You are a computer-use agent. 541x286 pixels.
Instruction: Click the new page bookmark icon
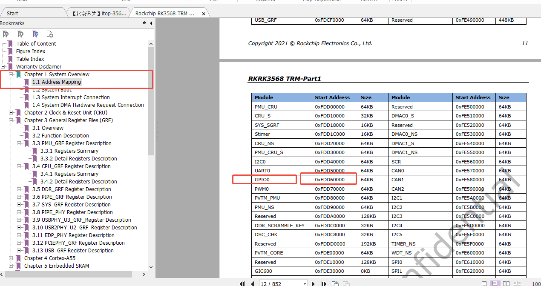pyautogui.click(x=49, y=34)
